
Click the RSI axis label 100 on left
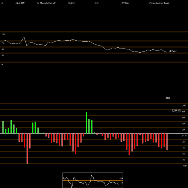click(x=3, y=34)
